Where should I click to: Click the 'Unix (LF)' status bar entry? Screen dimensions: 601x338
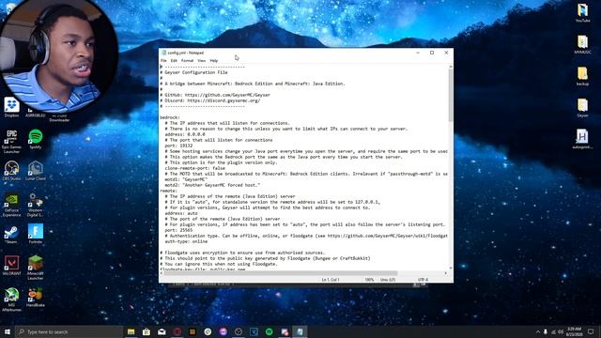(388, 280)
